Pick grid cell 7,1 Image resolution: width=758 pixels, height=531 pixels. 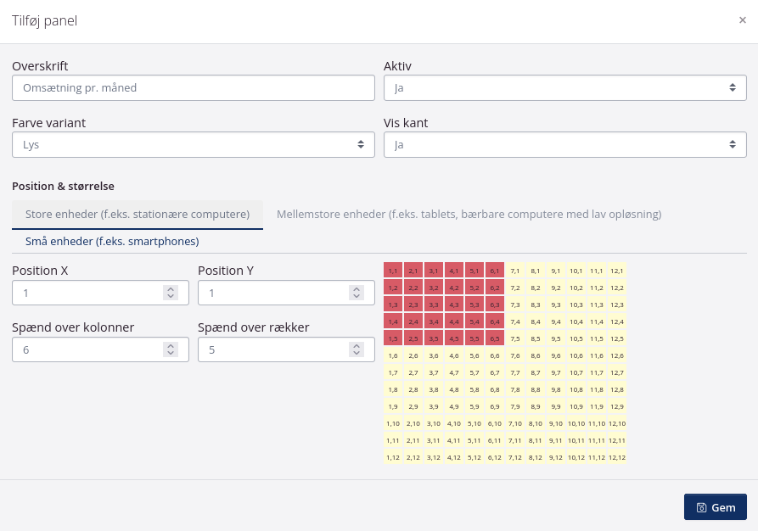pos(515,271)
